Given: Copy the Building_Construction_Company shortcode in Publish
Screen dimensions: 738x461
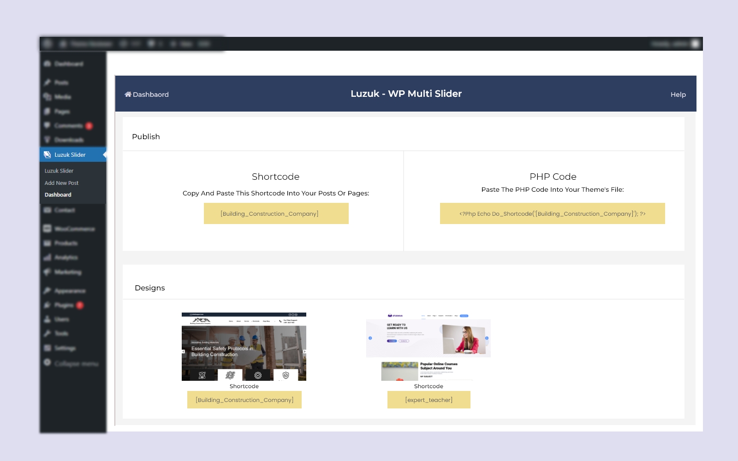Looking at the screenshot, I should tap(276, 213).
